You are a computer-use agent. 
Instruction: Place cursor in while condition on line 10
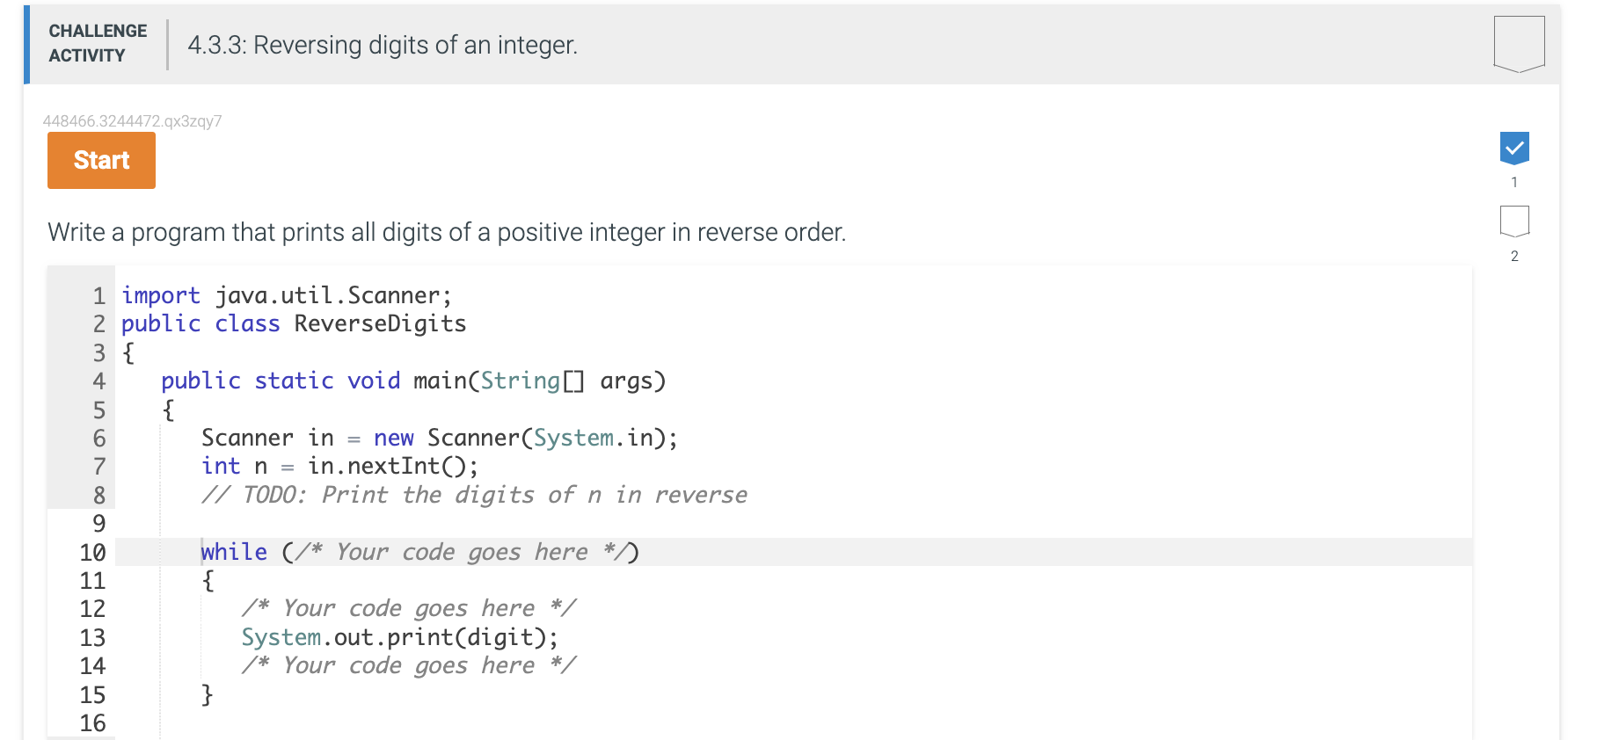462,552
